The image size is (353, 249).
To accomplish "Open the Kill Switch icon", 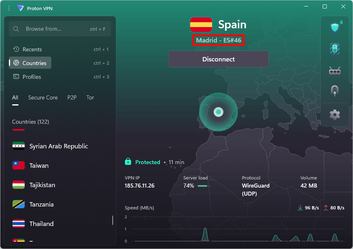I will [x=335, y=49].
